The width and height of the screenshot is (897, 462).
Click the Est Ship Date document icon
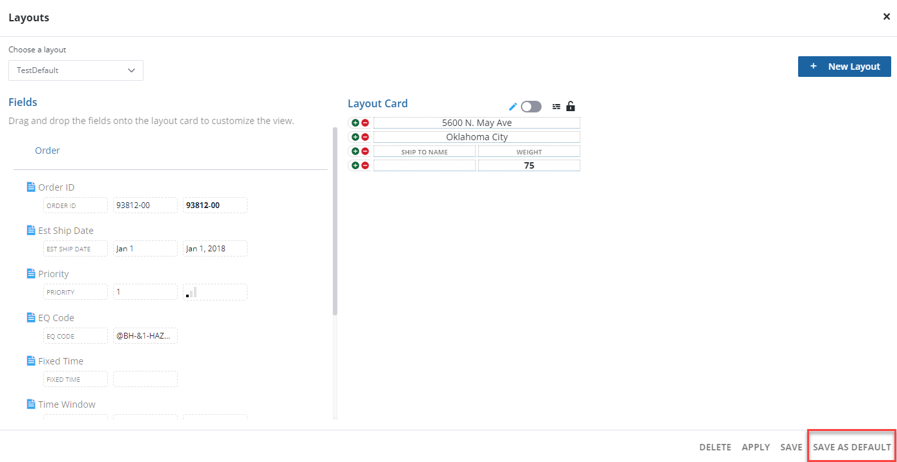[30, 230]
